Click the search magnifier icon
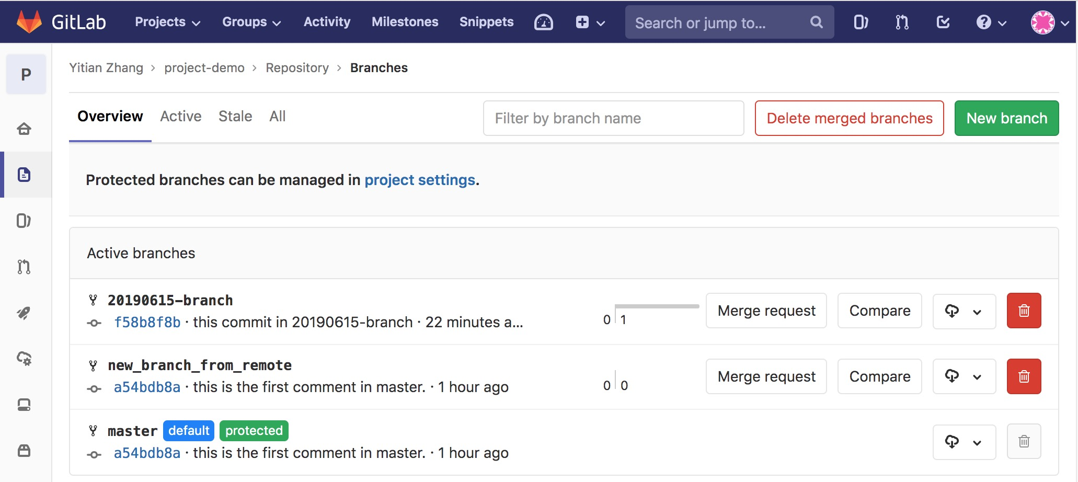This screenshot has height=482, width=1078. [816, 22]
